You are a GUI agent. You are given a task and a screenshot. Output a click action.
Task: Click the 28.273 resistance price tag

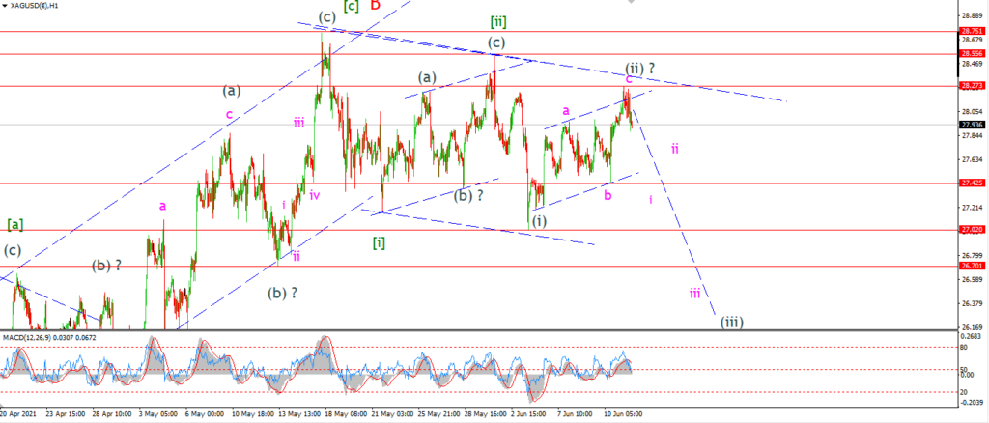(x=969, y=86)
